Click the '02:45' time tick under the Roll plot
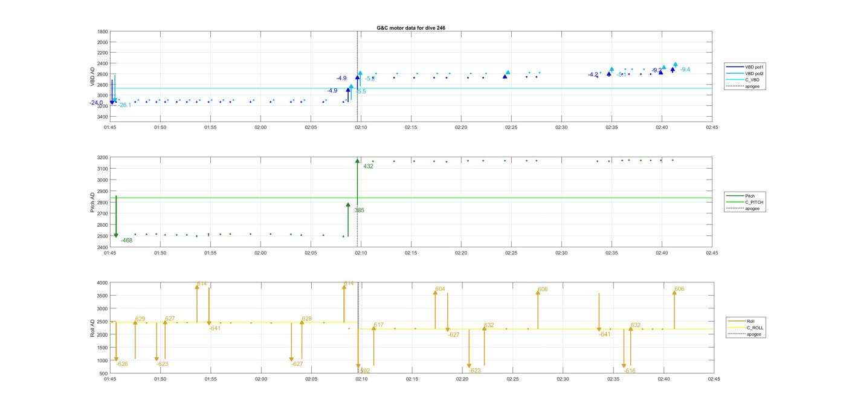 [714, 379]
